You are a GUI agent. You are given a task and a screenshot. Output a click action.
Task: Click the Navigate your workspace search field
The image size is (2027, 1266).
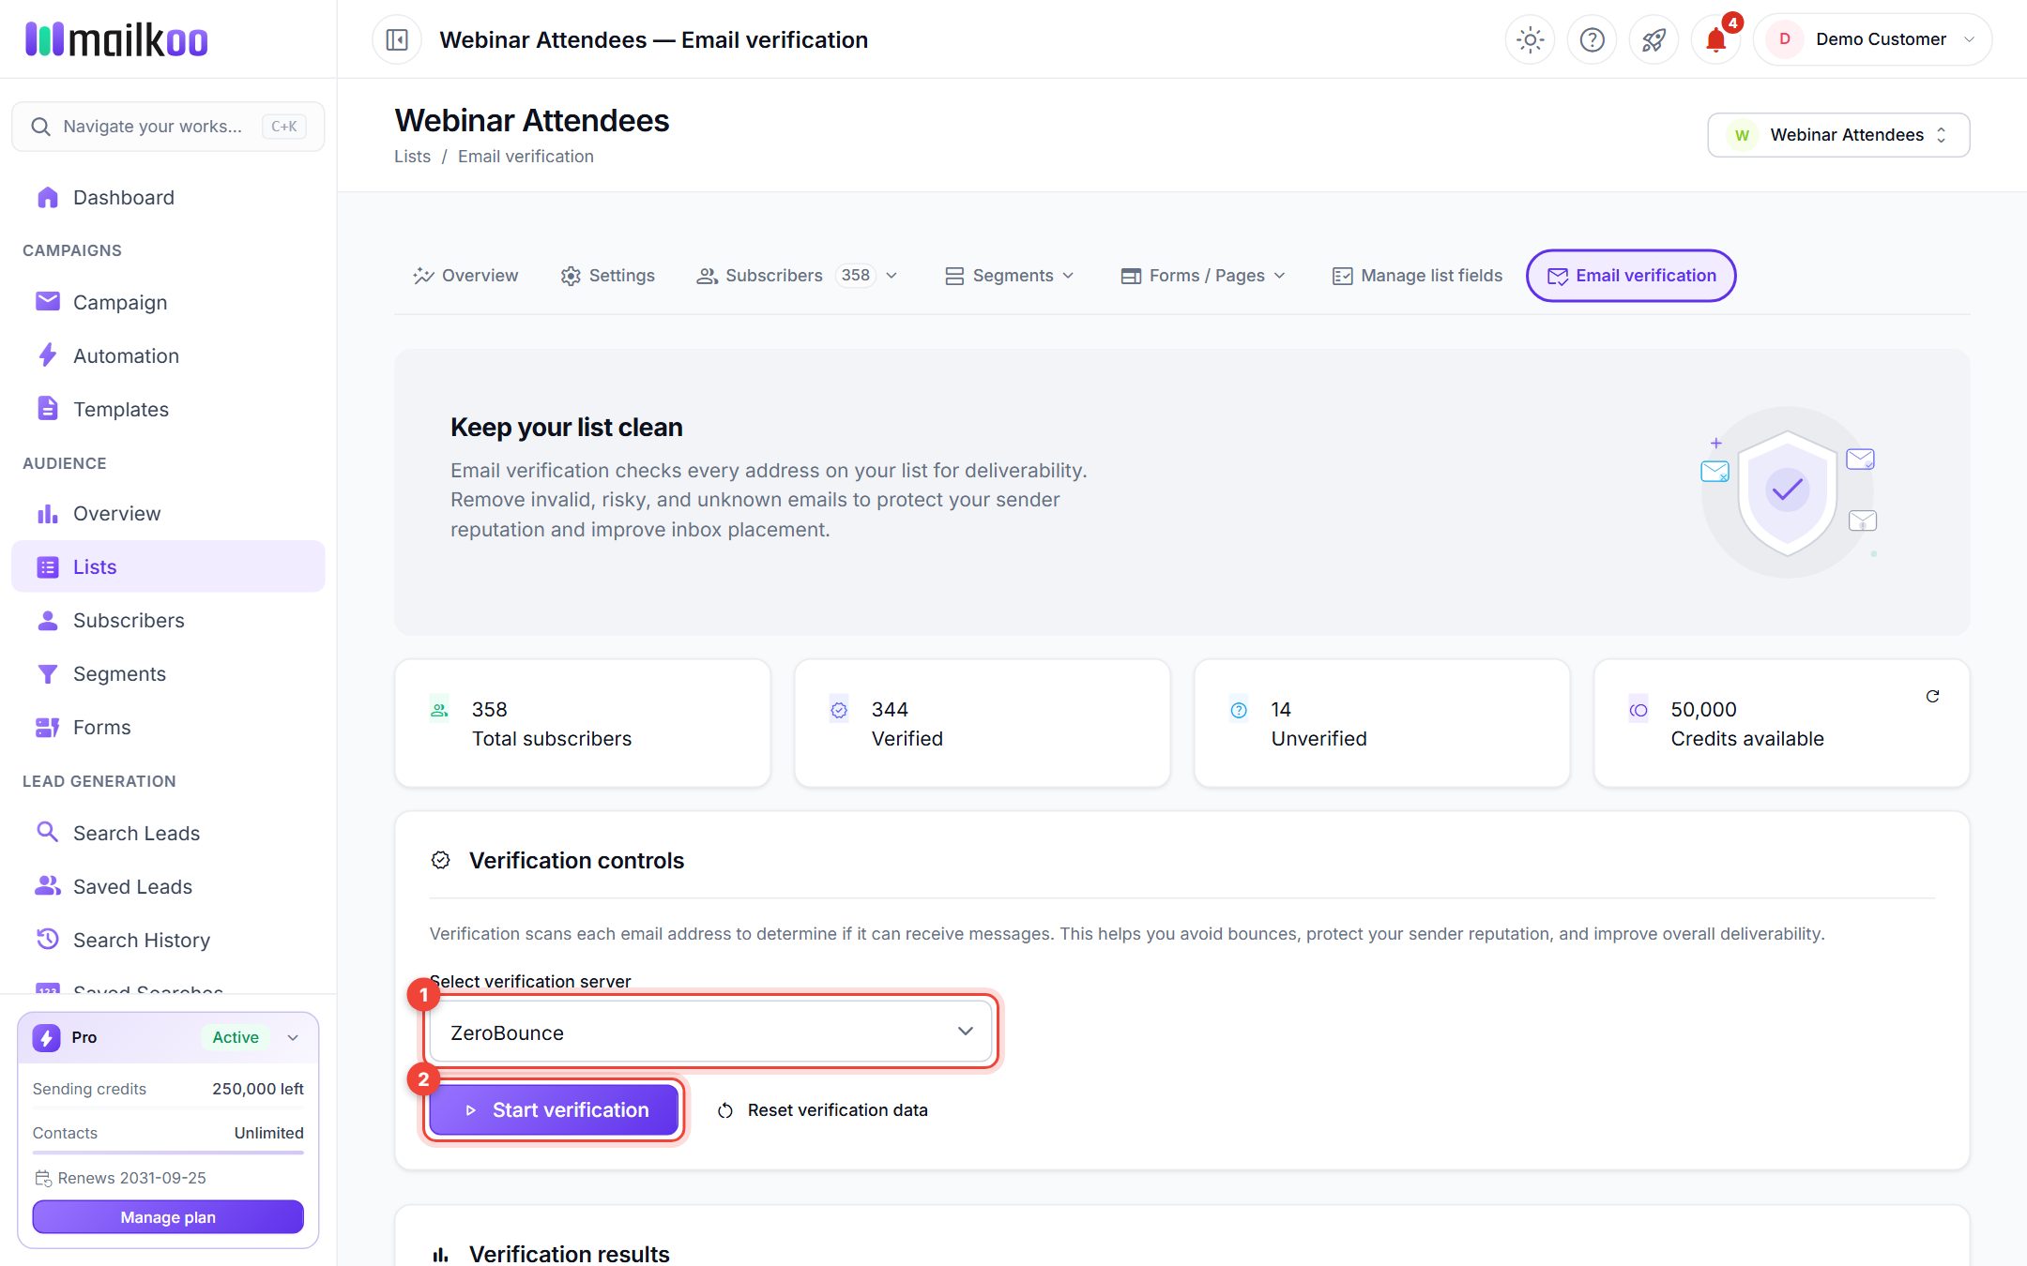coord(168,127)
